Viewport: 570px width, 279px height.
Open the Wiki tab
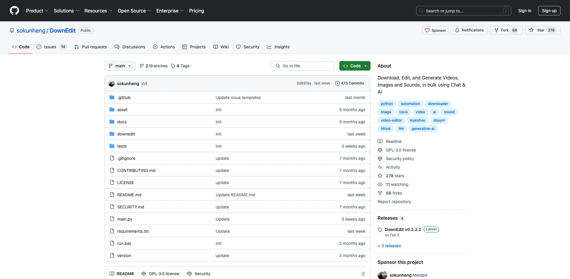pyautogui.click(x=221, y=47)
